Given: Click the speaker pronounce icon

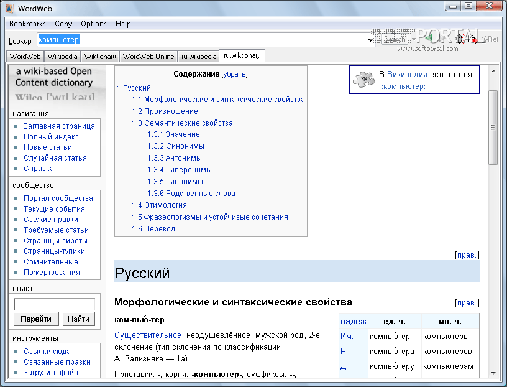Looking at the screenshot, I should (460, 39).
